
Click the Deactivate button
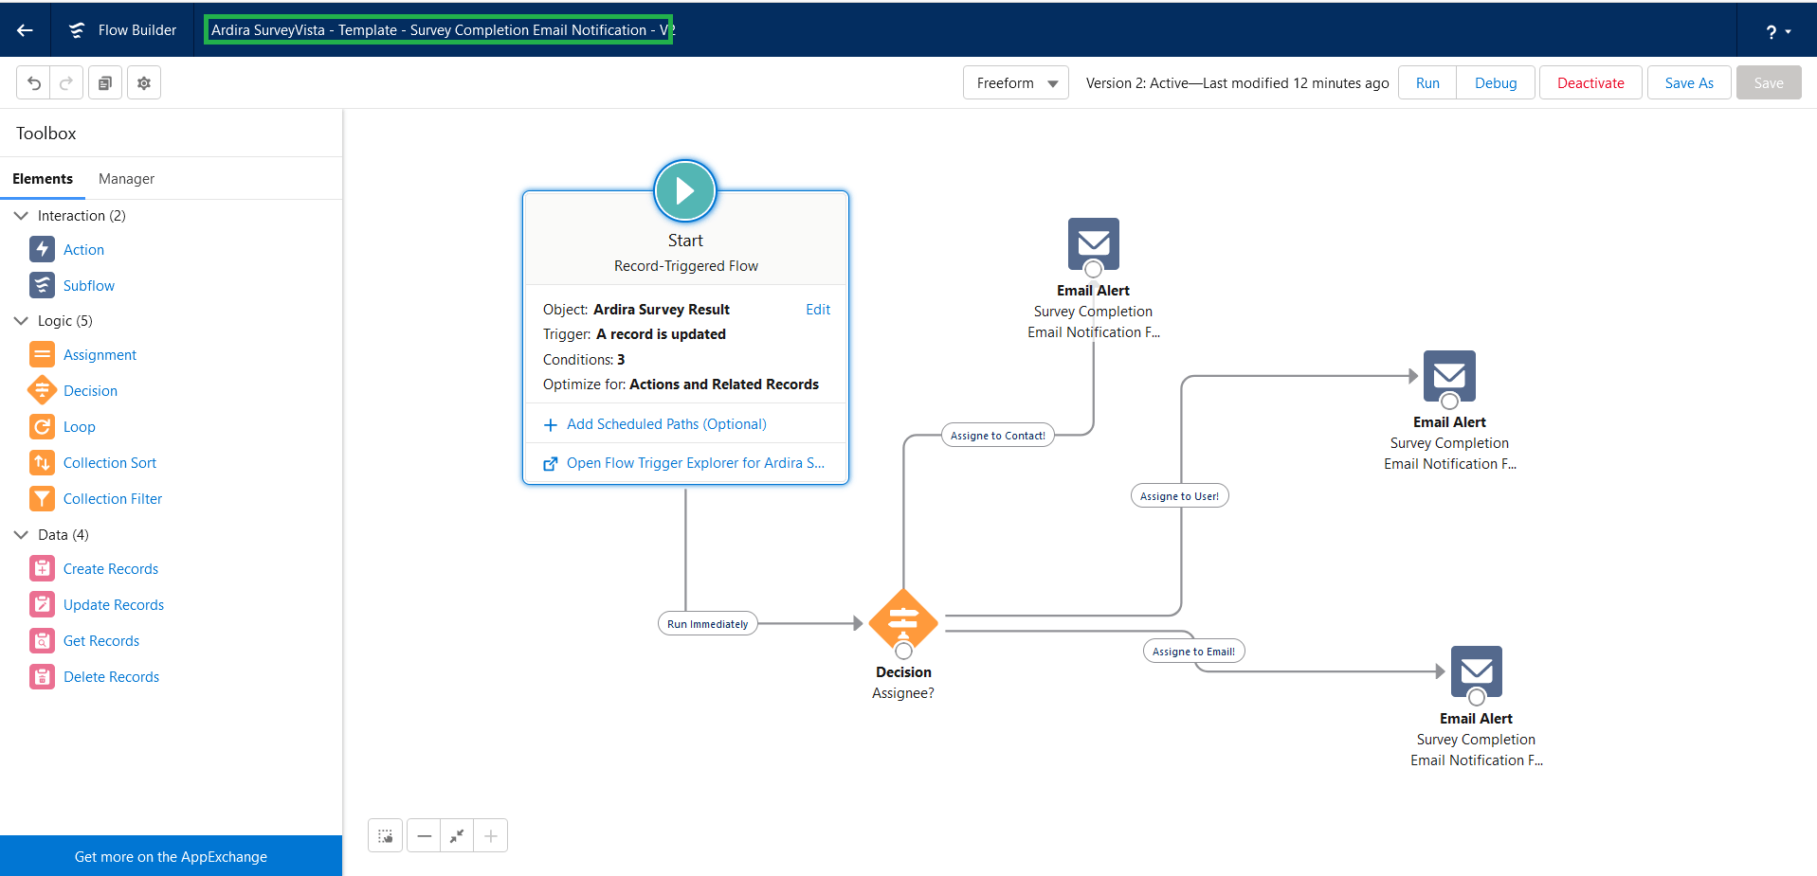point(1590,82)
